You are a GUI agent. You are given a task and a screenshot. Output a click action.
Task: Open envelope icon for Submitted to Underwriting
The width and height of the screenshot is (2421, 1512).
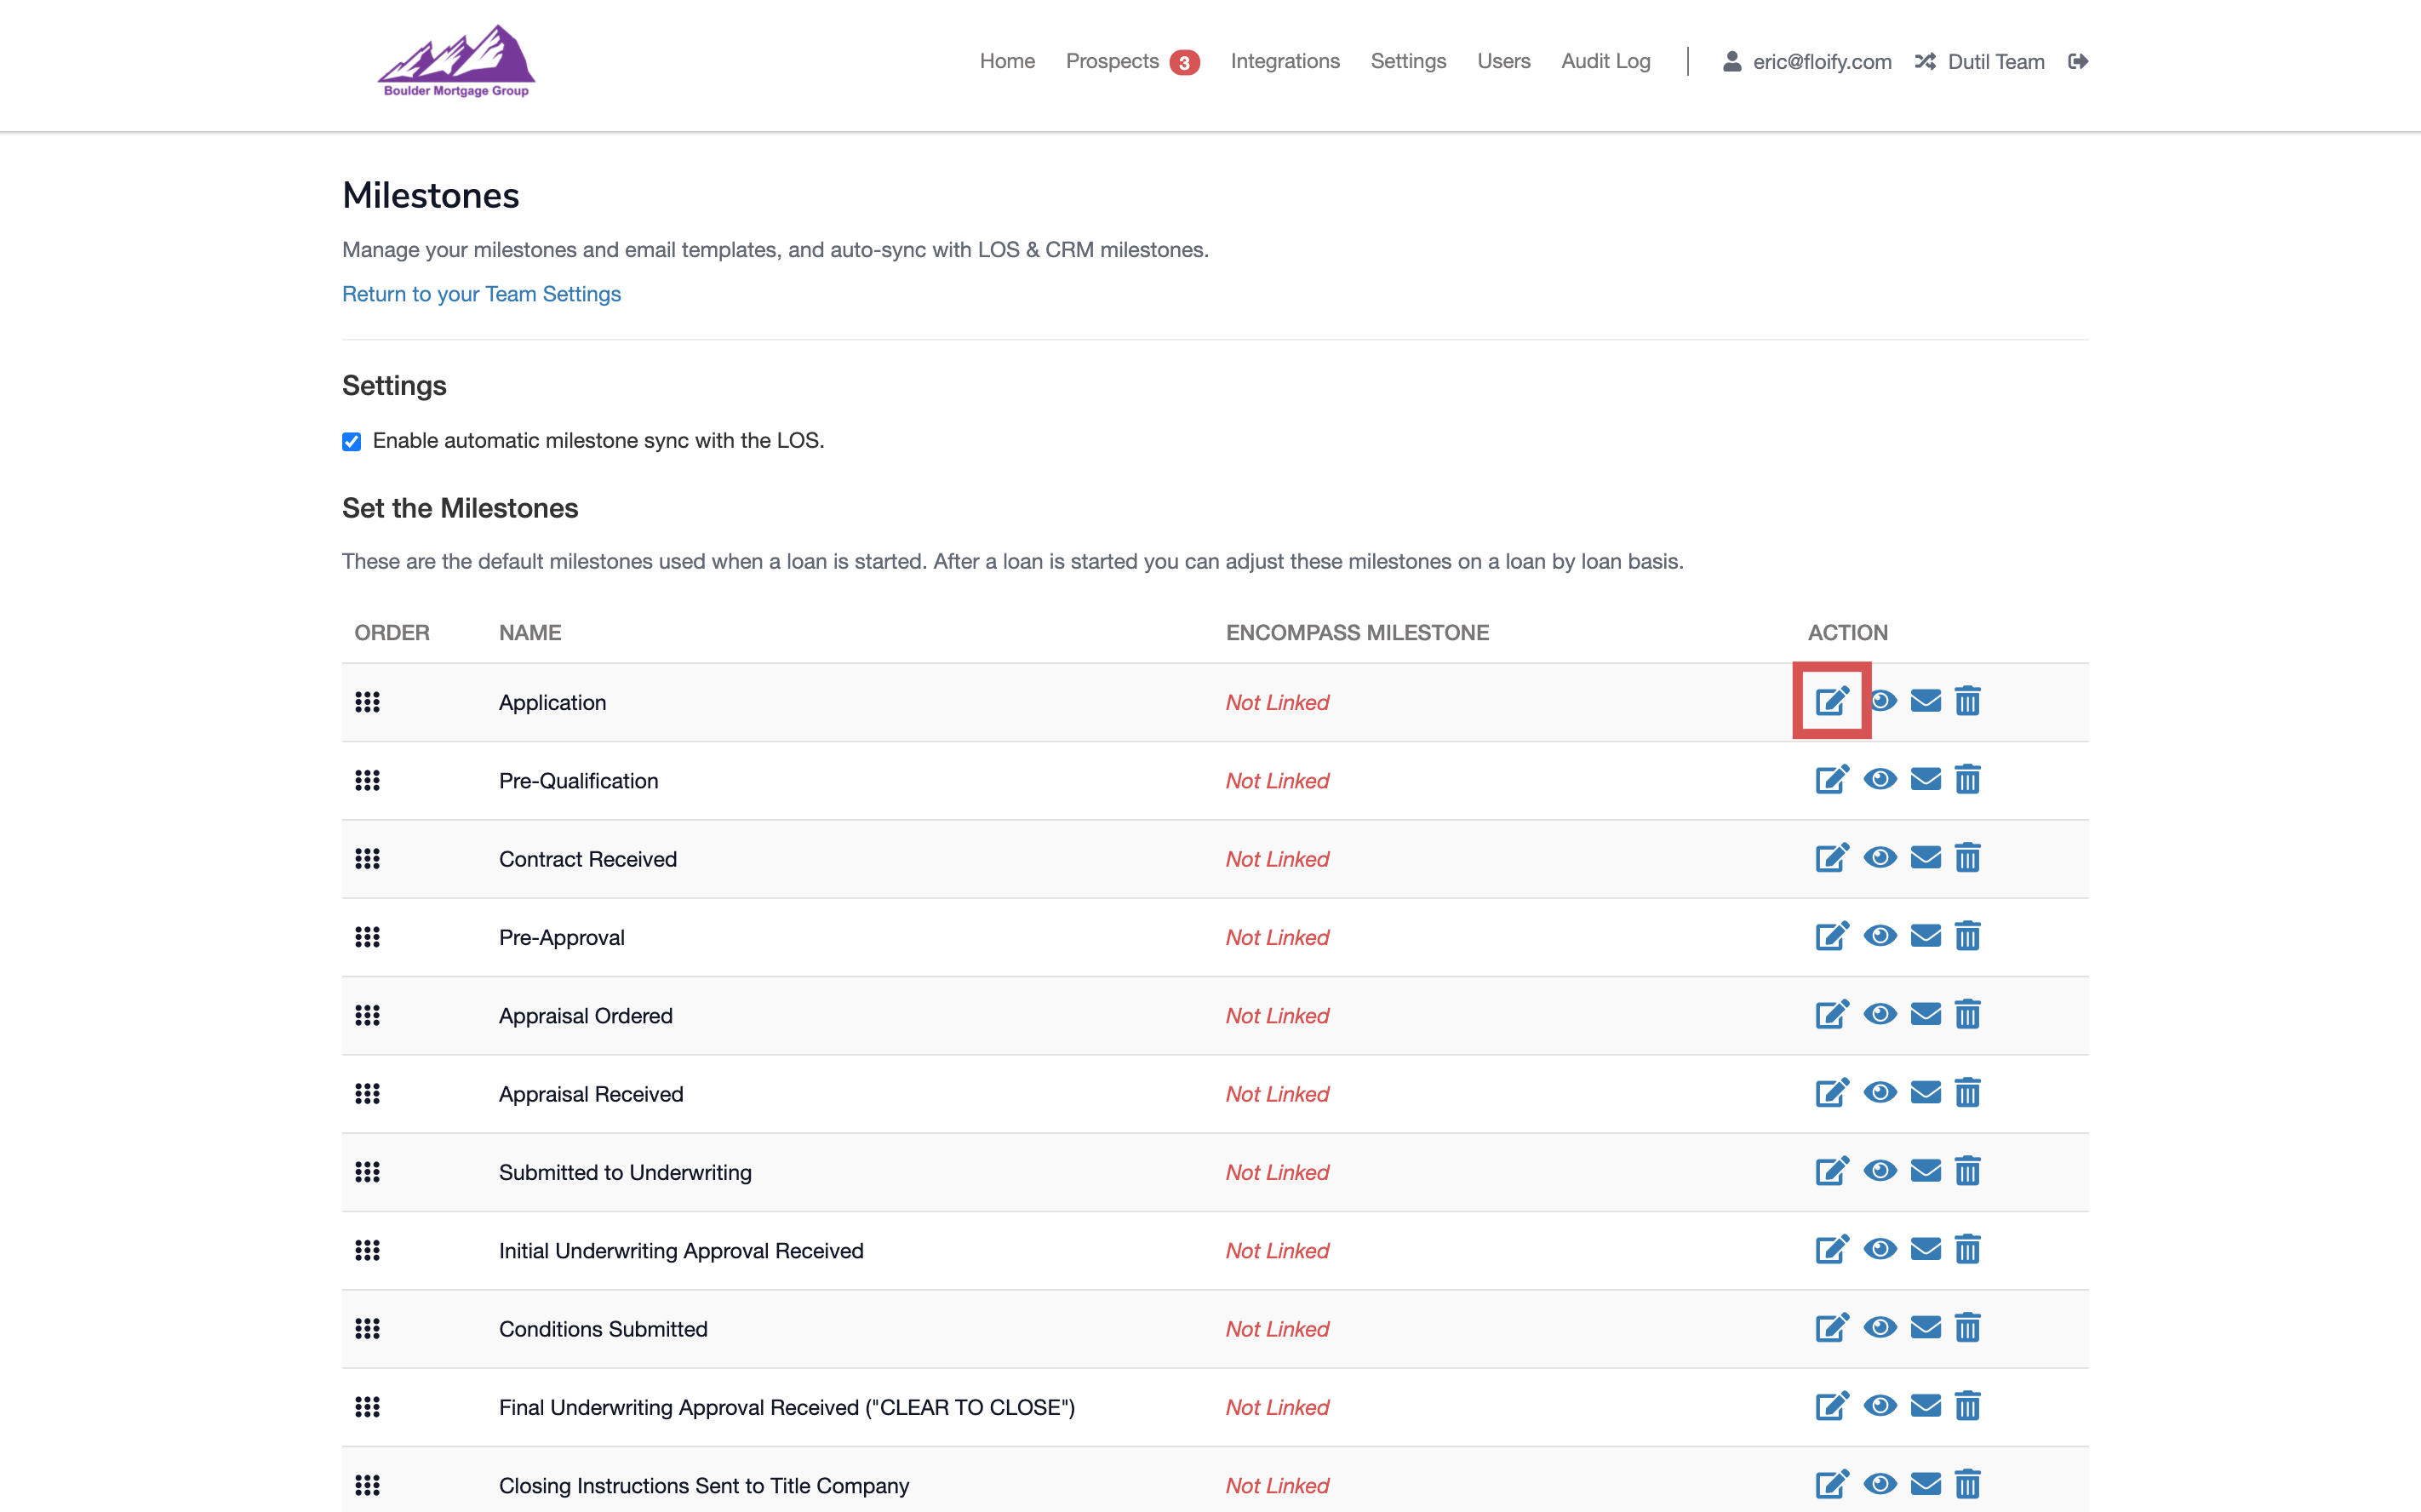(1926, 1170)
